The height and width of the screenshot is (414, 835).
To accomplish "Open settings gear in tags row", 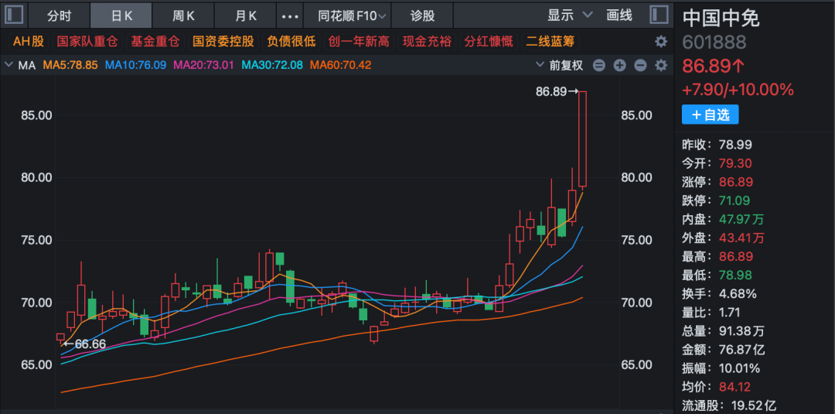I will pos(660,42).
